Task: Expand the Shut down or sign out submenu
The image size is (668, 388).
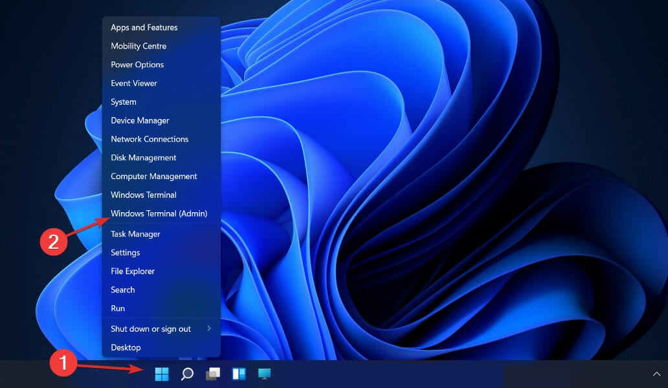Action: pyautogui.click(x=150, y=329)
